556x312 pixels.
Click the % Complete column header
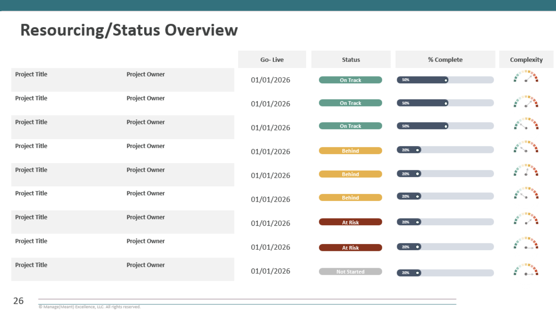445,59
